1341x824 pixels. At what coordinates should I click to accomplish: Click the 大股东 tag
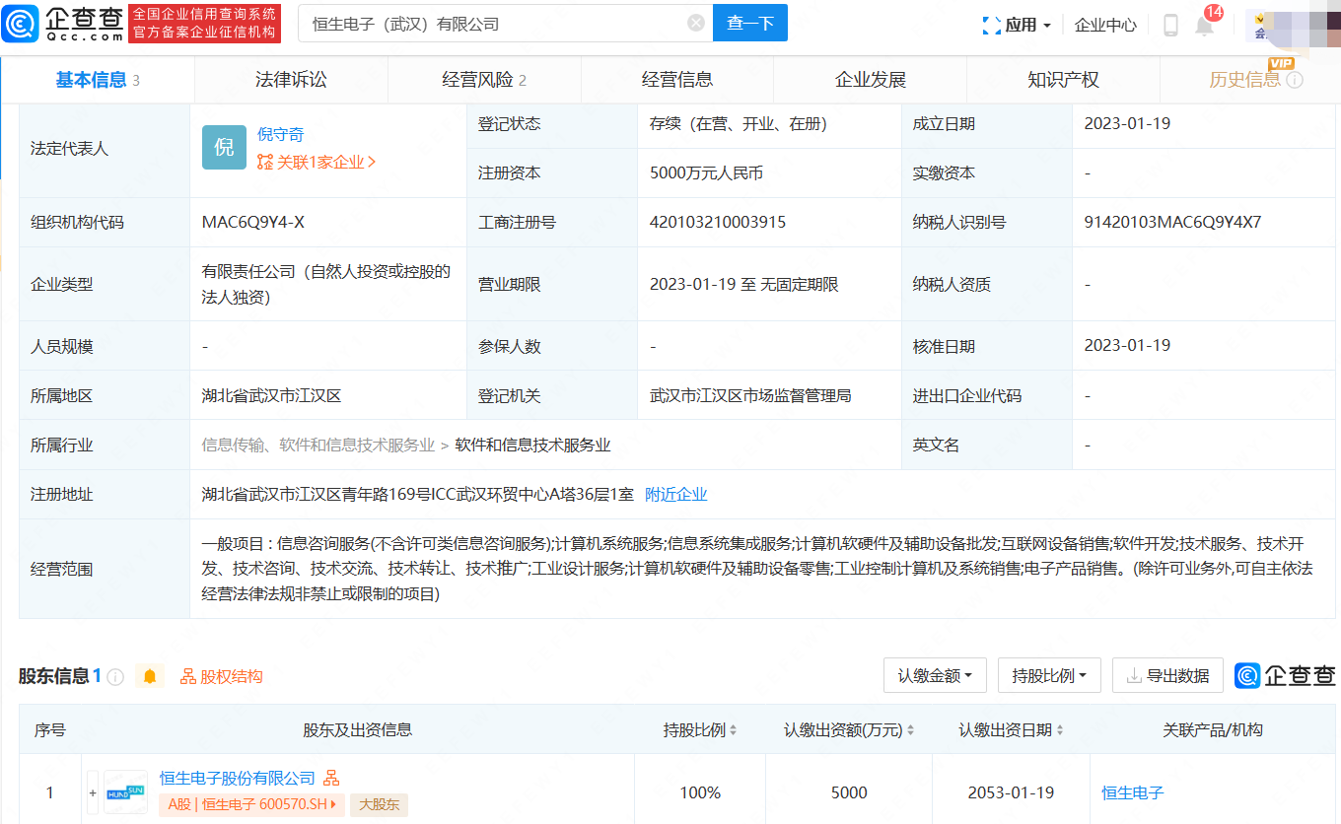(380, 804)
